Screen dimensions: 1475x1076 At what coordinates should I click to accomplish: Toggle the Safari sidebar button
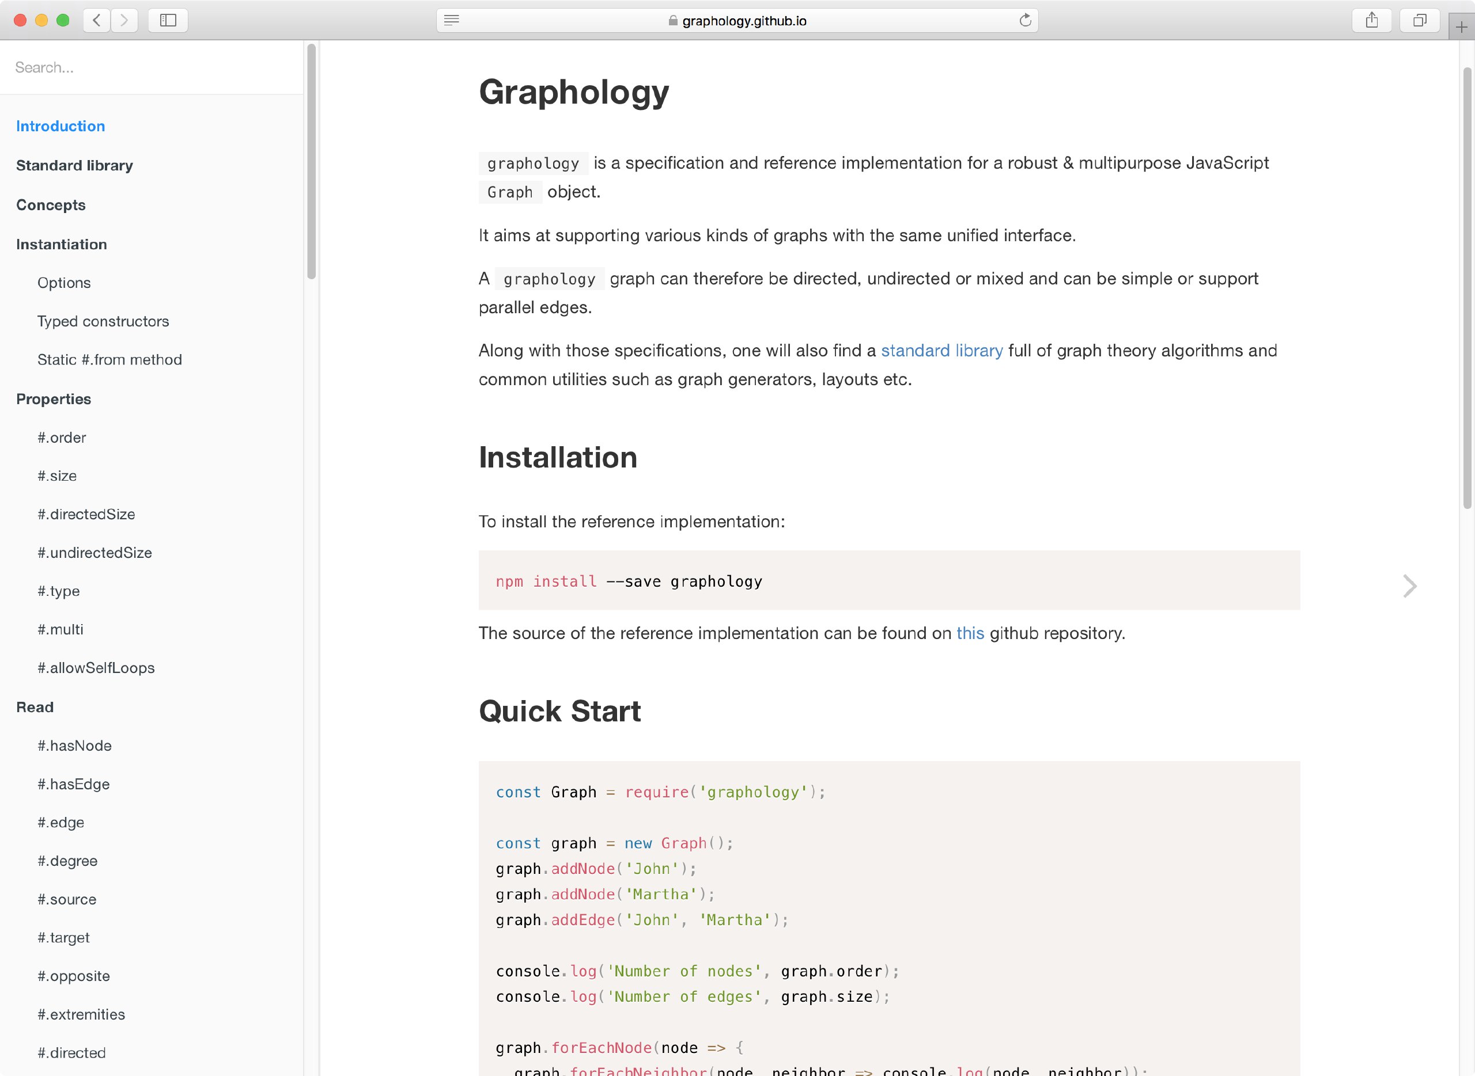168,20
